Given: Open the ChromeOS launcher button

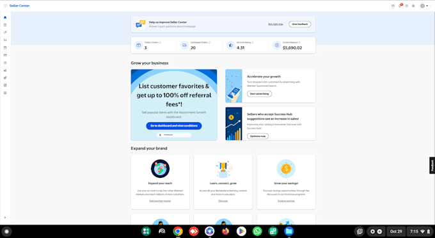Looking at the screenshot, I should click(6, 232).
